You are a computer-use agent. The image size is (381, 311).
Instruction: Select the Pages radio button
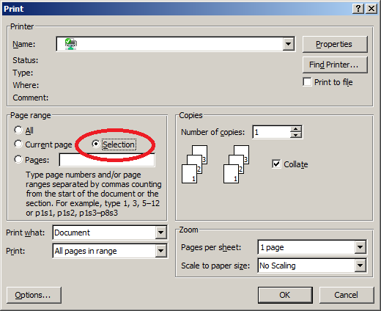click(18, 159)
